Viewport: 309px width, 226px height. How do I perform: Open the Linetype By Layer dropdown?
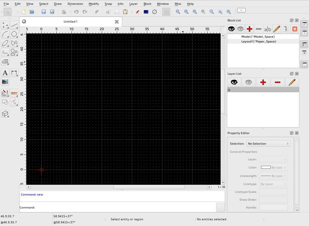click(x=273, y=184)
